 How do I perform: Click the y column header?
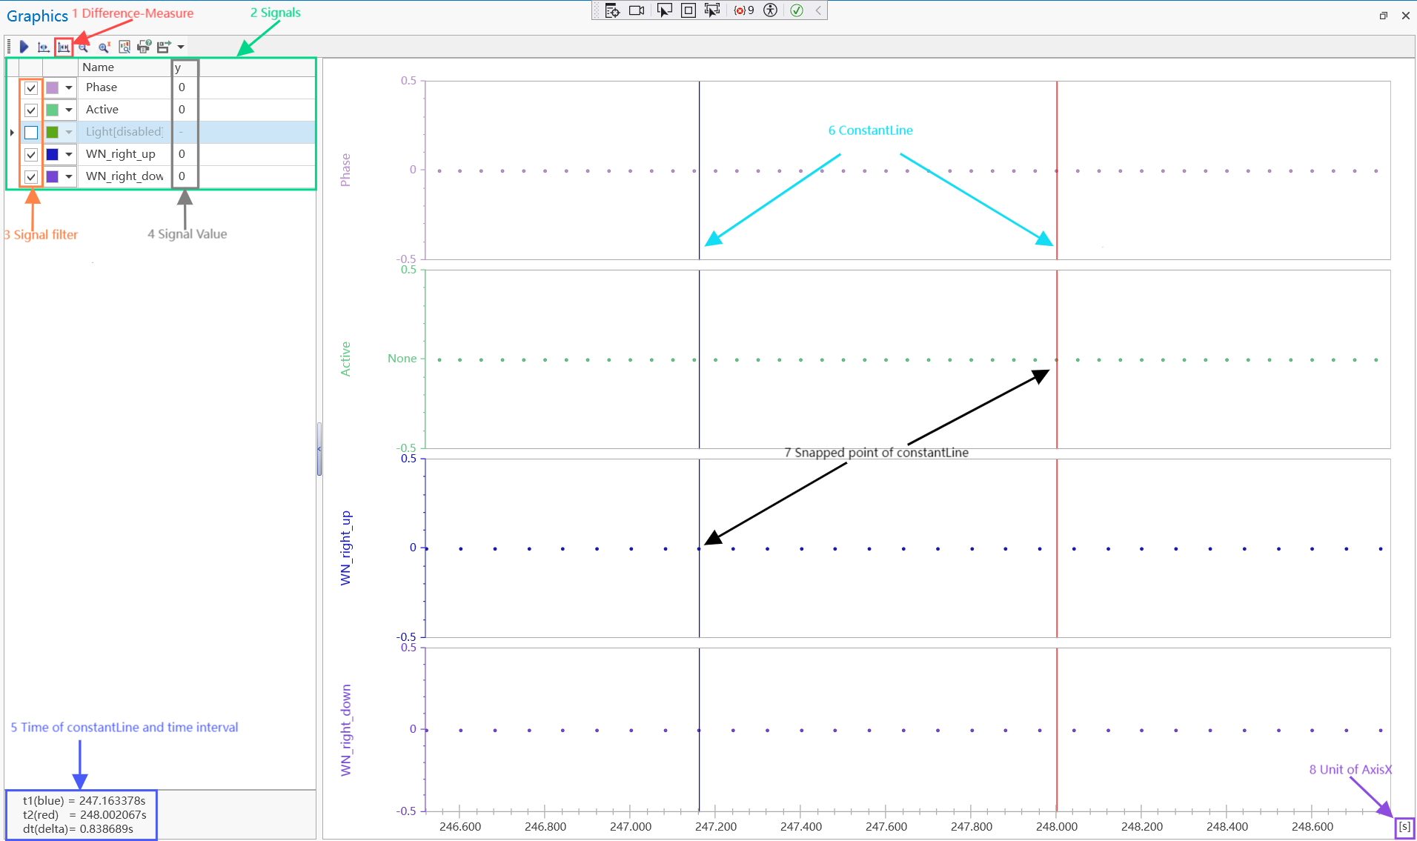pos(185,67)
